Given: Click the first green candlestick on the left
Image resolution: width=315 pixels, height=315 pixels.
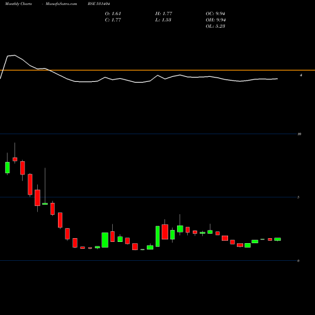Looking at the screenshot, I should point(8,168).
